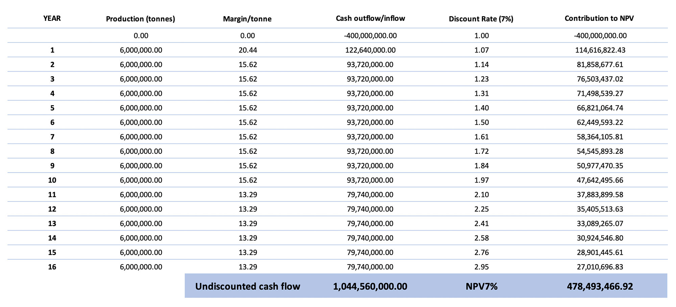Image resolution: width=676 pixels, height=307 pixels.
Task: Select discount rate 1.72
Action: pos(482,151)
